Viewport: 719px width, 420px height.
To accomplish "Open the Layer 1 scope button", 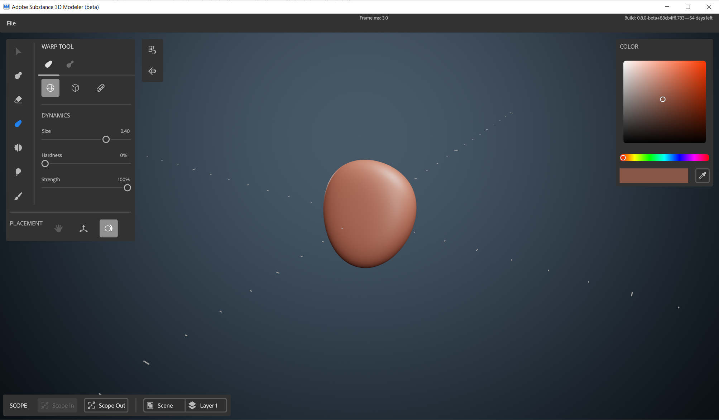I will [206, 405].
